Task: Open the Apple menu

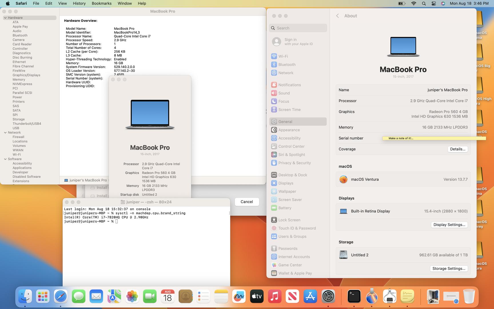Action: [8, 3]
